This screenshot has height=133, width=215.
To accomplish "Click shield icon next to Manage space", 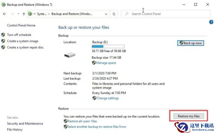I will click(94, 63).
